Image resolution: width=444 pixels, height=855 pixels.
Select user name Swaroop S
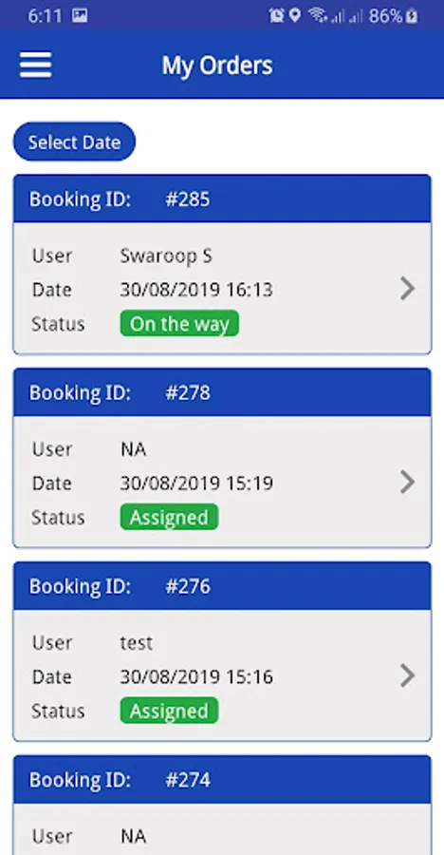tap(166, 256)
